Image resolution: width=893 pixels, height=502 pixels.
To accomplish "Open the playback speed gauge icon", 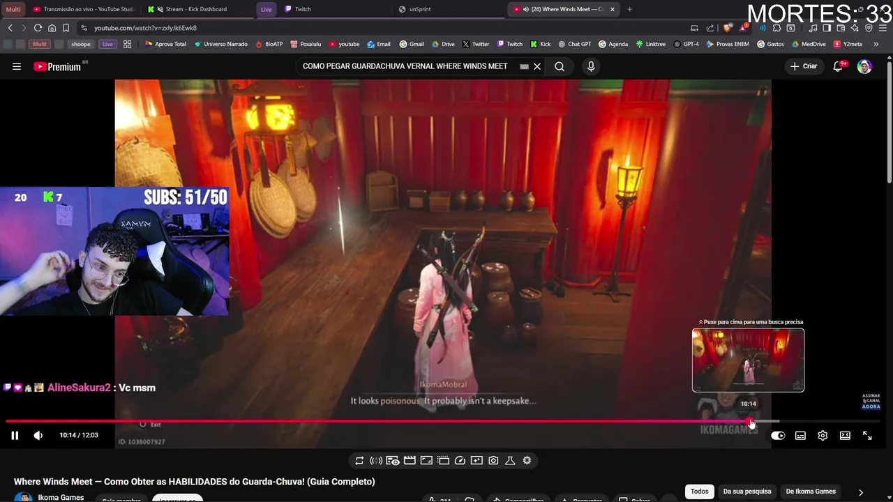I will (460, 460).
